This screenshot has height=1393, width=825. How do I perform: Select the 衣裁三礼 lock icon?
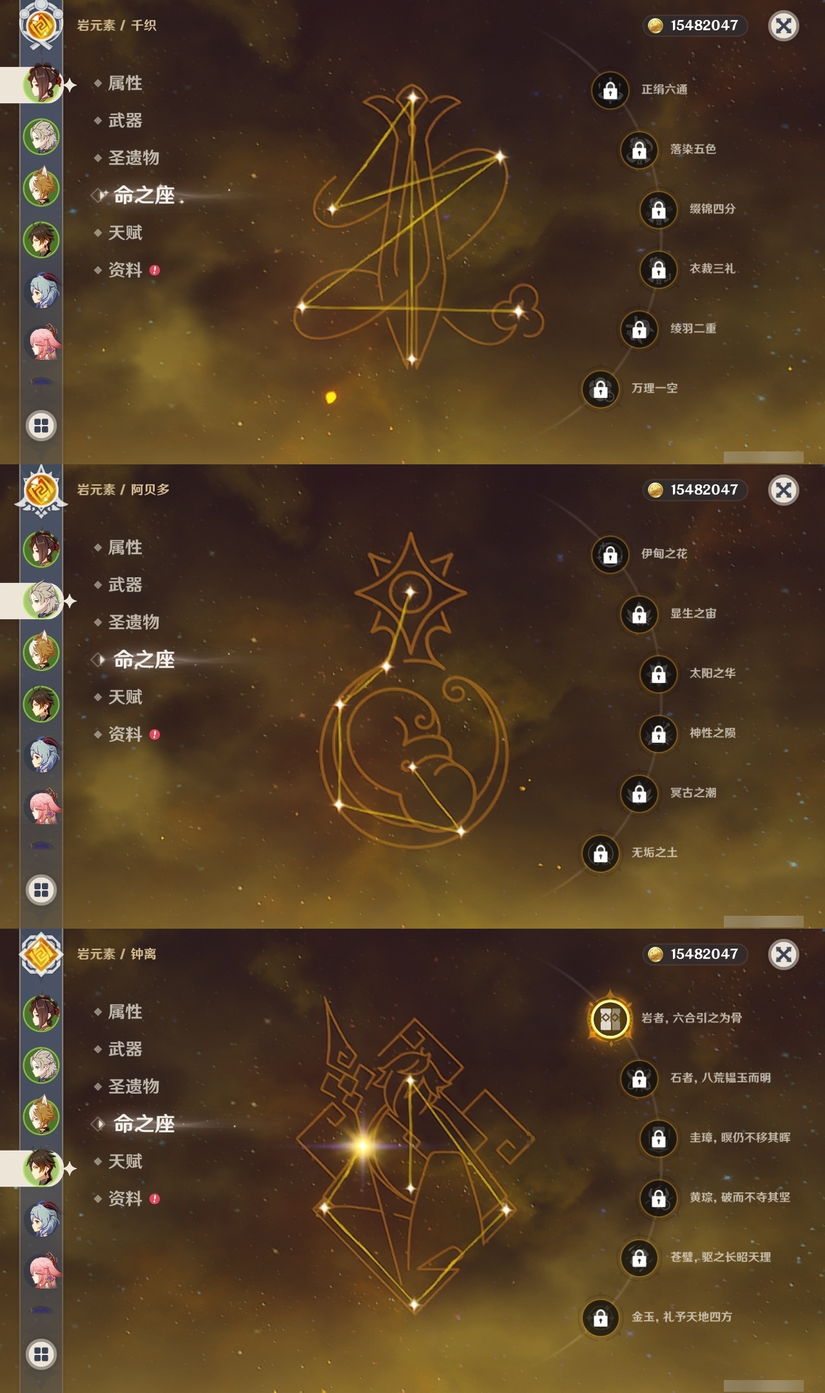(x=658, y=269)
